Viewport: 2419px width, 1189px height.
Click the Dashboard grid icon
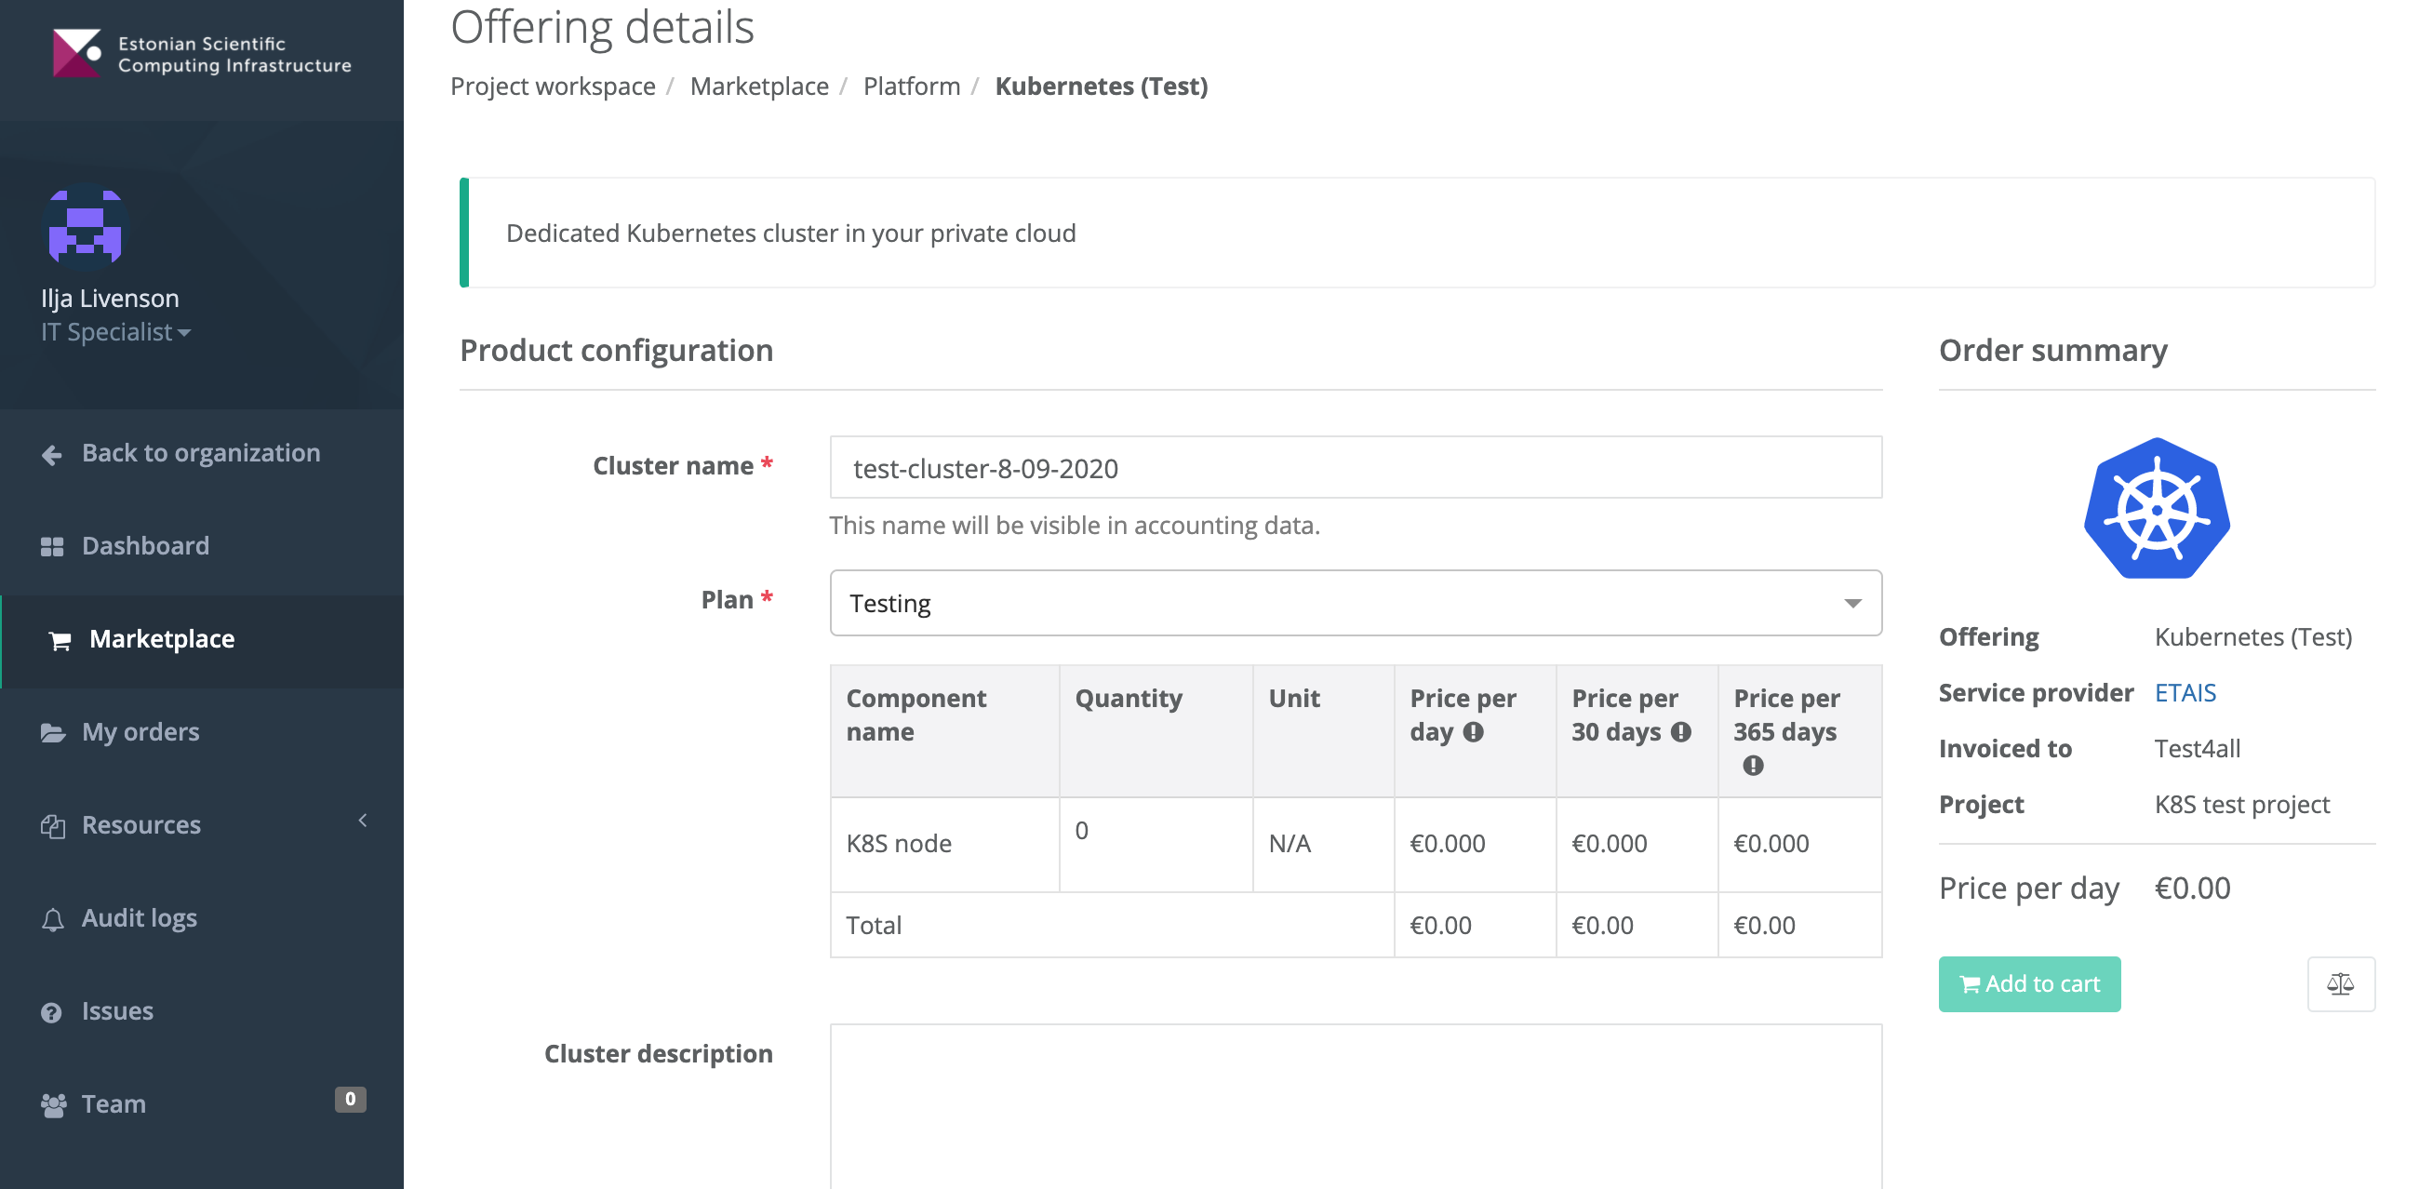pos(53,547)
